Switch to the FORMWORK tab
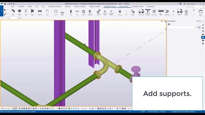Viewport: 205px width, 115px height. [x=151, y=6]
